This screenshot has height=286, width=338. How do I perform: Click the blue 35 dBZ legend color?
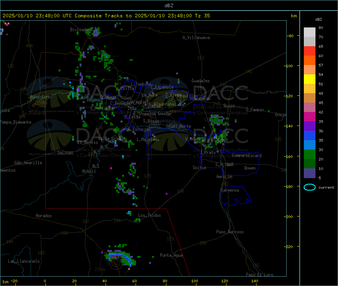click(x=309, y=135)
